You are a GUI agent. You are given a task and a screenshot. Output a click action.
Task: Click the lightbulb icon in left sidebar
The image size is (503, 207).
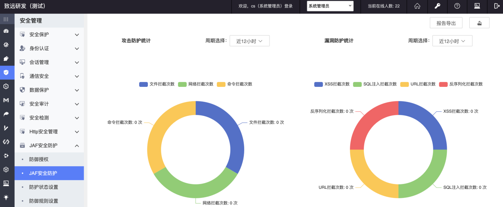click(6, 197)
